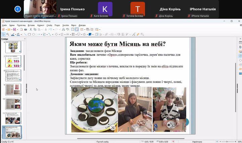Click the Master Slide icon

pyautogui.click(x=82, y=29)
